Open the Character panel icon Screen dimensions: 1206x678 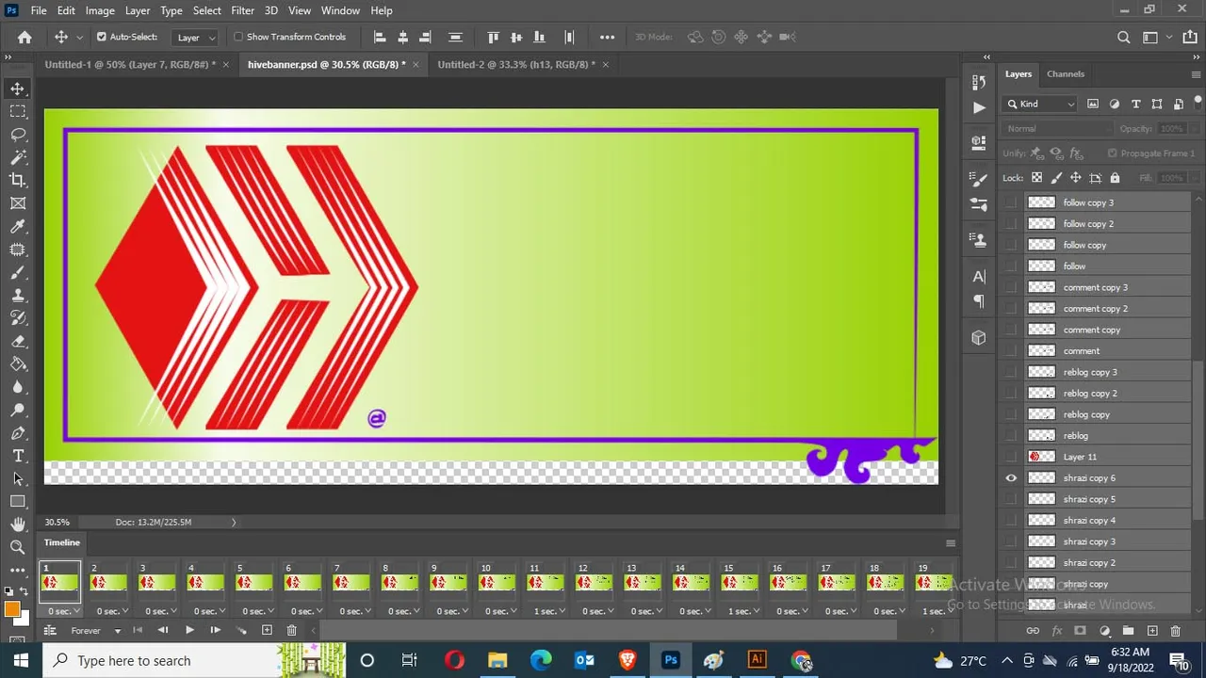(979, 276)
